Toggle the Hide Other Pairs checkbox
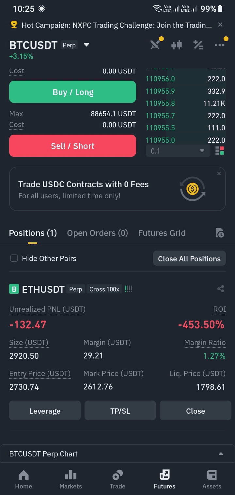The height and width of the screenshot is (495, 235). [14, 258]
